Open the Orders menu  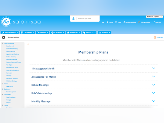42,33
